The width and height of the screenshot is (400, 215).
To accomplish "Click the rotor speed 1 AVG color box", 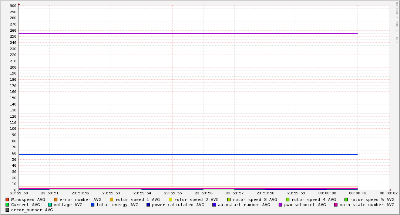I will pos(112,200).
